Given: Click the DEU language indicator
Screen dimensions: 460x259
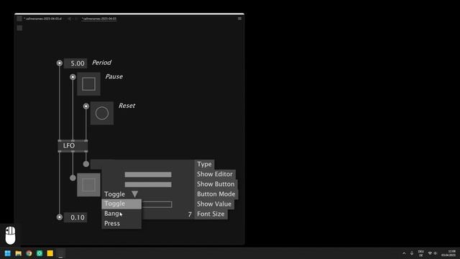Looking at the screenshot, I should tap(421, 253).
